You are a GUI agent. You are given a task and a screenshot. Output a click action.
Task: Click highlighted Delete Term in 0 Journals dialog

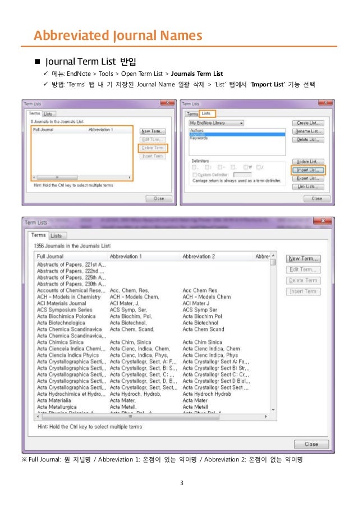tap(153, 148)
